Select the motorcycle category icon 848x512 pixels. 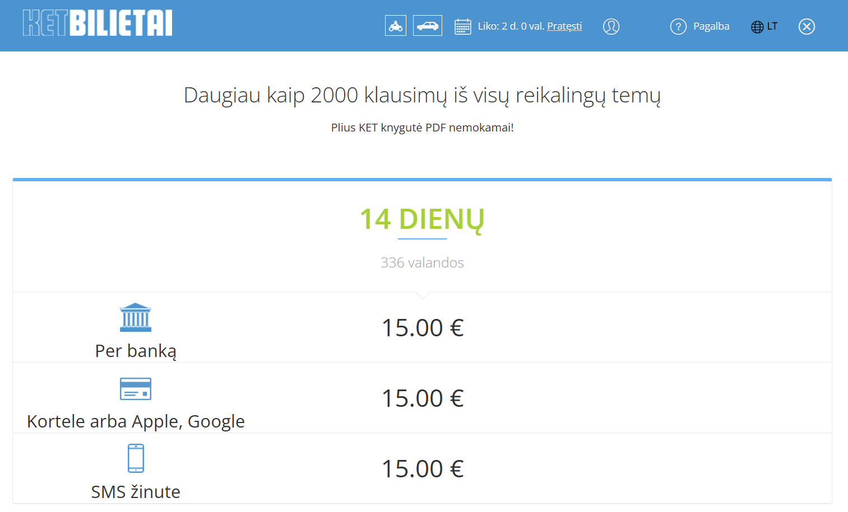click(396, 26)
